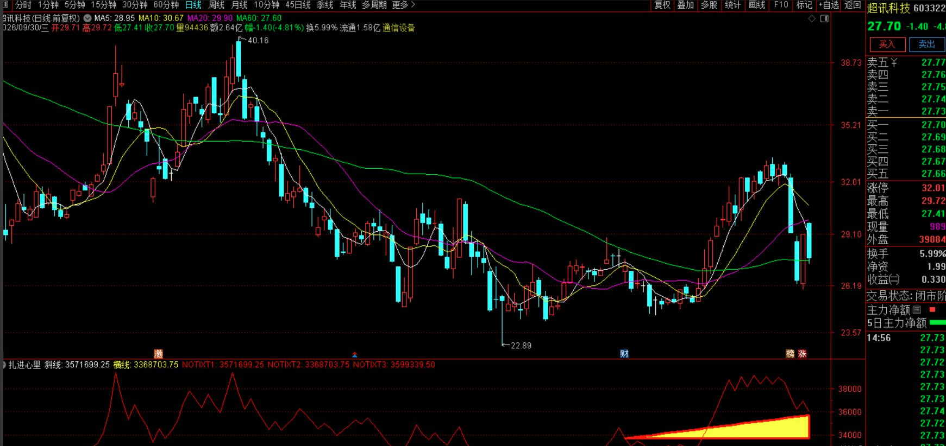946x446 pixels.
Task: Click 叠加 overlay button
Action: pyautogui.click(x=686, y=5)
